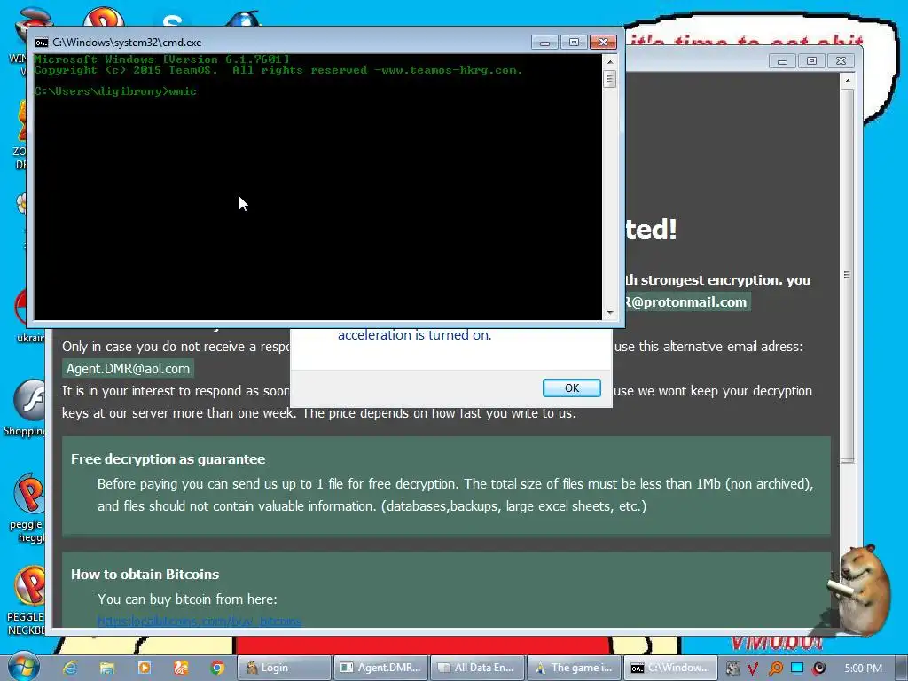Click the 5:00 PM taskbar clock
This screenshot has width=908, height=681.
[x=863, y=669]
